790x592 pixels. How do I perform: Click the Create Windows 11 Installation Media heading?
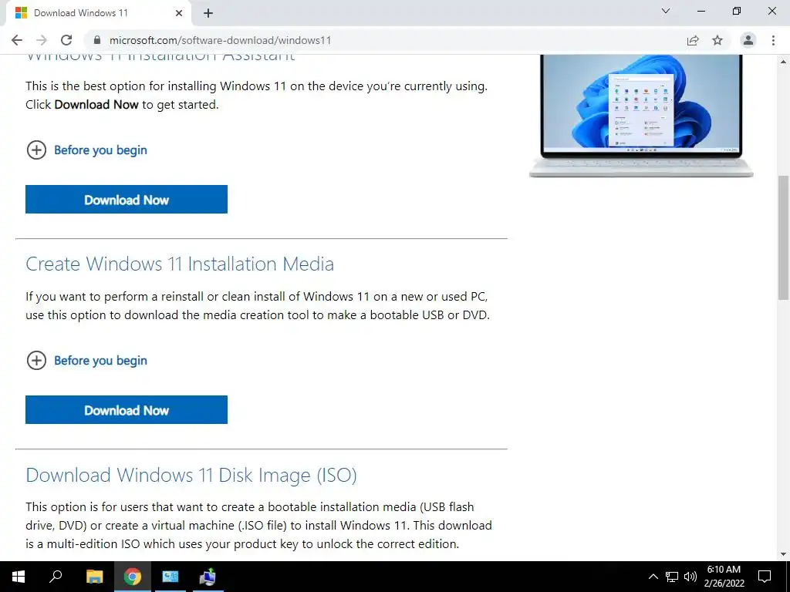click(x=180, y=264)
